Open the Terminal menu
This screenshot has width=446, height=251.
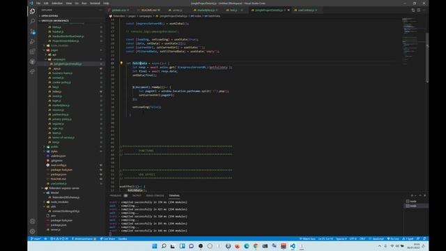click(x=95, y=3)
